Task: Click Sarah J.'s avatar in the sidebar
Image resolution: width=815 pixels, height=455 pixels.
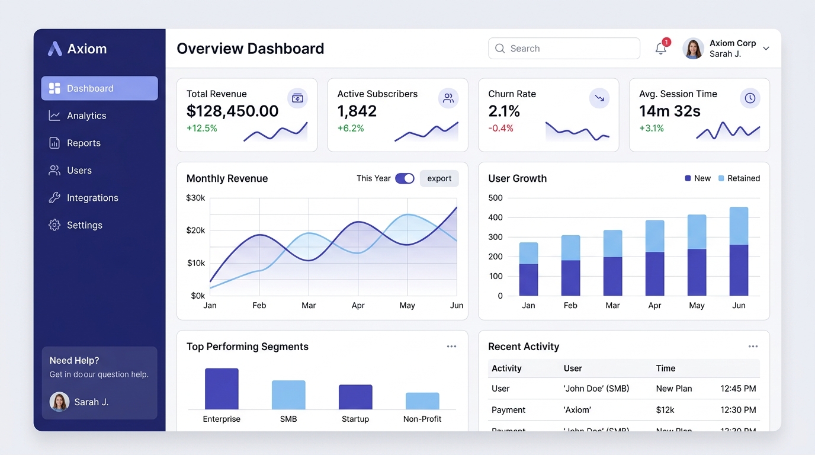Action: [x=59, y=402]
